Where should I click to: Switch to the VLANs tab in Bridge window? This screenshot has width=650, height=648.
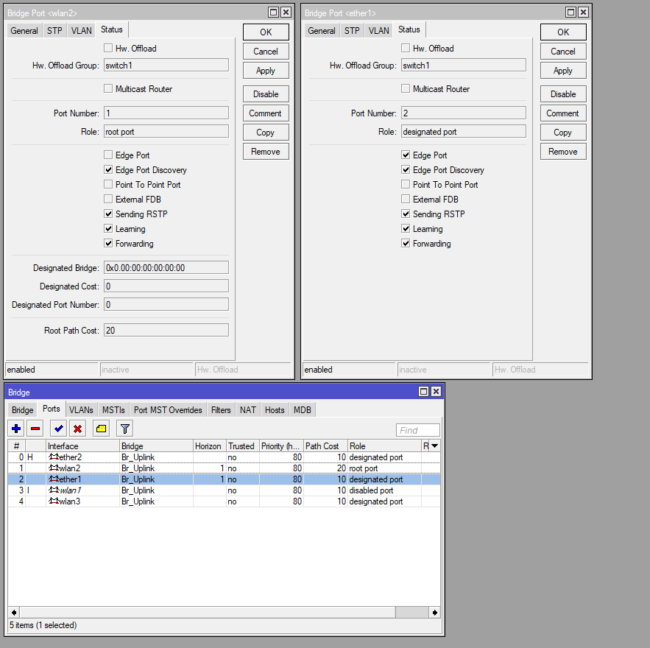pos(81,410)
